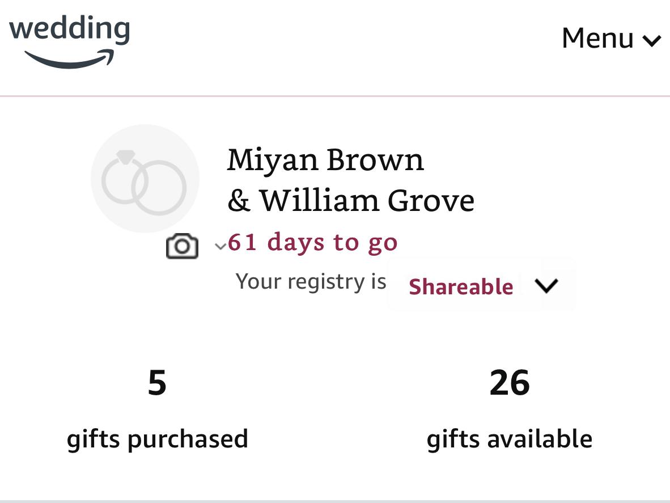The image size is (670, 503).
Task: Click the Amazon wedding logo
Action: point(69,41)
